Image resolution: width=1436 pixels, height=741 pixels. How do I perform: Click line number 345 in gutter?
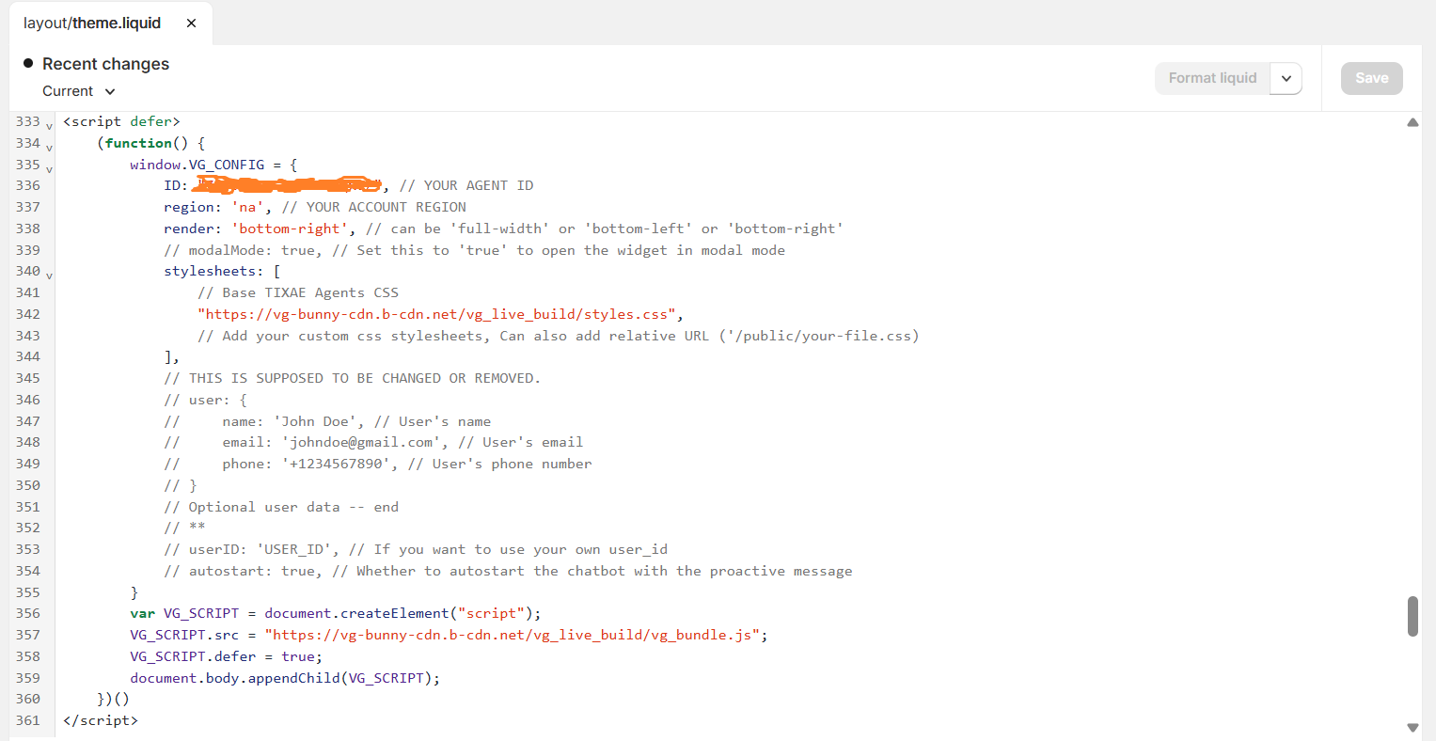tap(28, 378)
